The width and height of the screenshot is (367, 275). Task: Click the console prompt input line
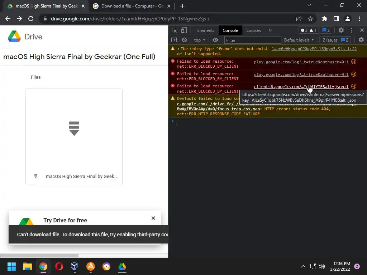[x=267, y=121]
